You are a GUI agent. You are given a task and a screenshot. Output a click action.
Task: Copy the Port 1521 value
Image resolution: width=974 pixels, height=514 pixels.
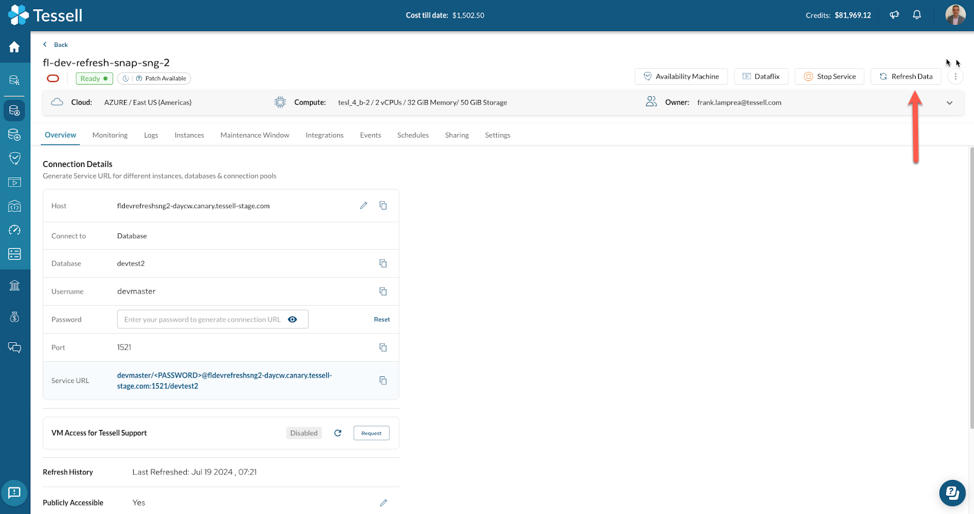pyautogui.click(x=383, y=347)
